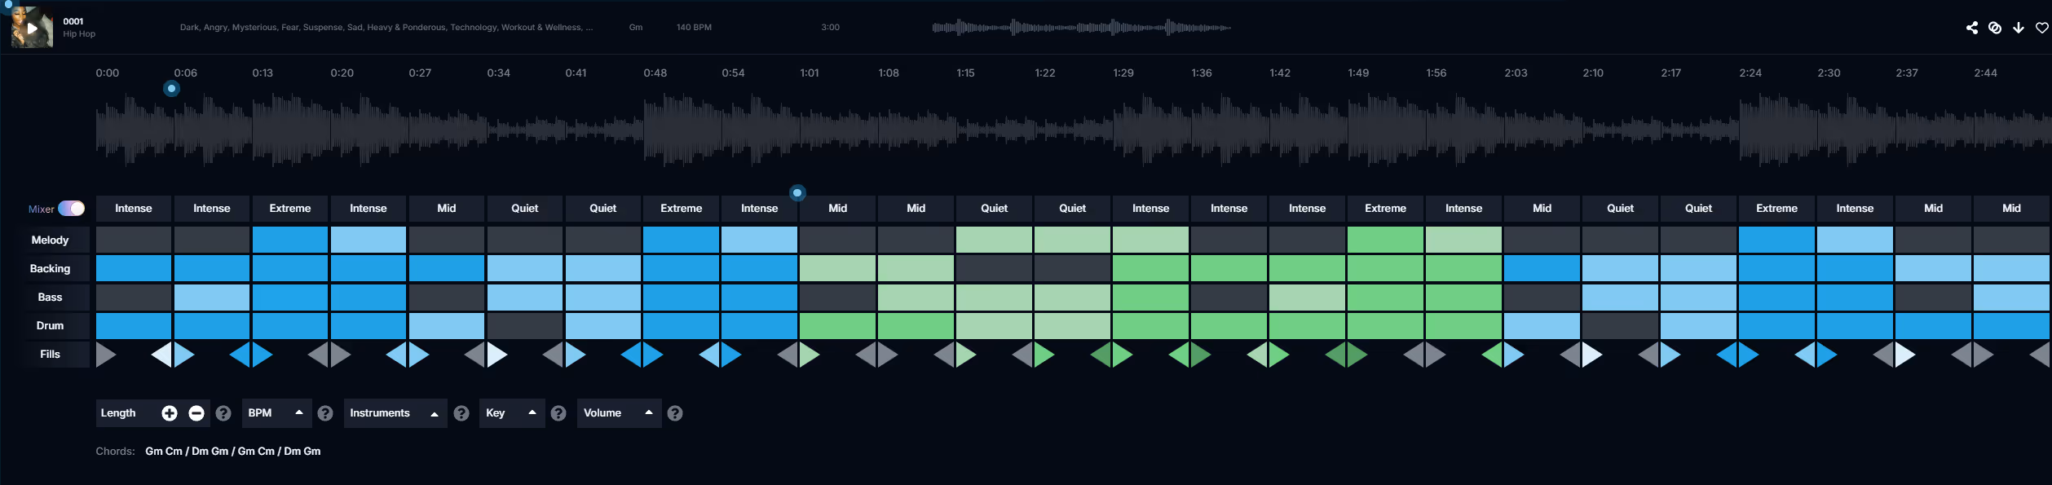Click the Fills start triangle of the 0:34 section

pyautogui.click(x=497, y=355)
